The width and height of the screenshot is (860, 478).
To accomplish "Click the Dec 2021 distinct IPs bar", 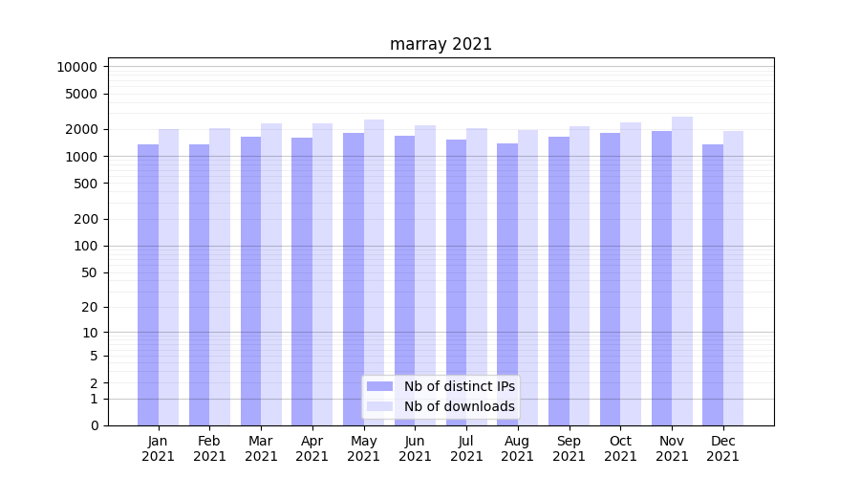I will click(x=713, y=285).
